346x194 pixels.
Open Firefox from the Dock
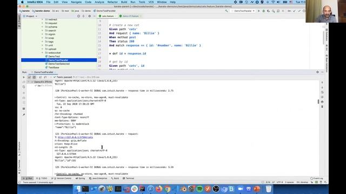(158, 189)
